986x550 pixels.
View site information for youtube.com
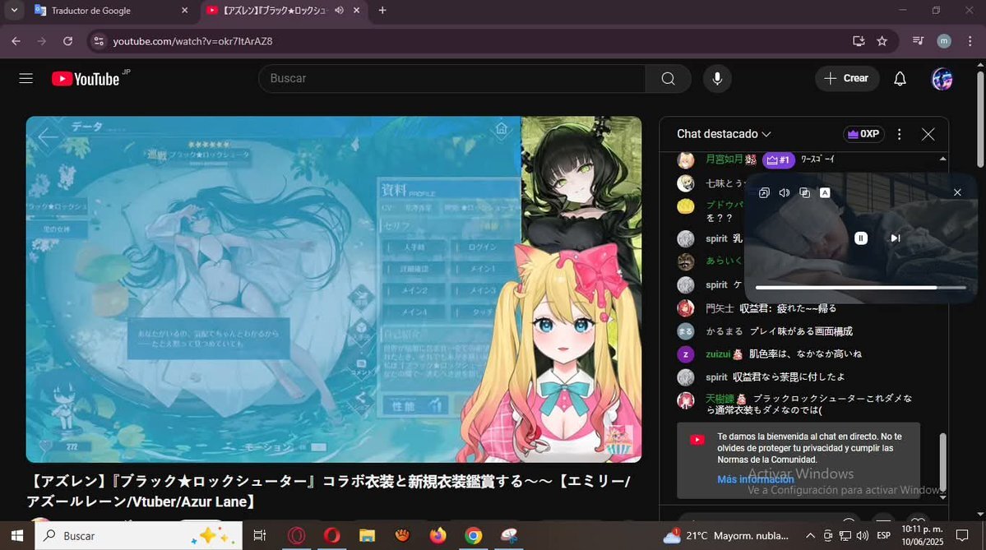(x=99, y=41)
